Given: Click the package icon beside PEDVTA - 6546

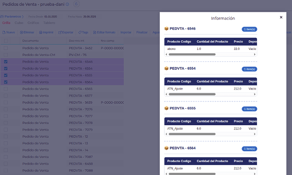Looking at the screenshot, I should pyautogui.click(x=166, y=28).
